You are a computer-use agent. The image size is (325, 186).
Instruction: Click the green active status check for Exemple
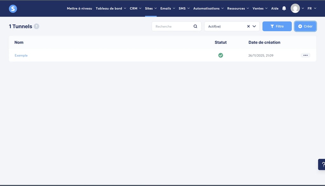click(x=221, y=55)
